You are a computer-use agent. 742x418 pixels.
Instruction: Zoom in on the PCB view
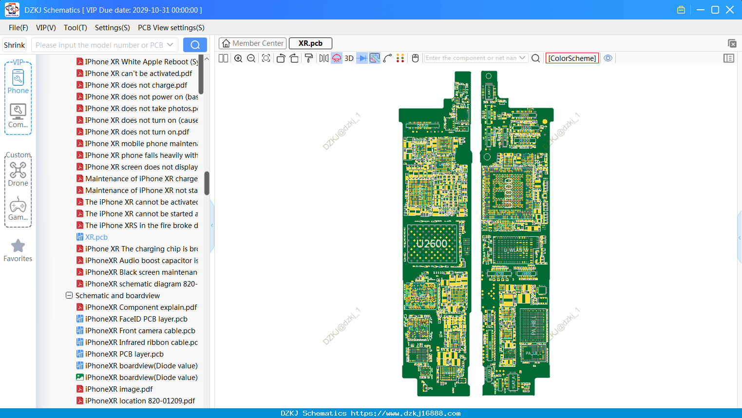[238, 58]
